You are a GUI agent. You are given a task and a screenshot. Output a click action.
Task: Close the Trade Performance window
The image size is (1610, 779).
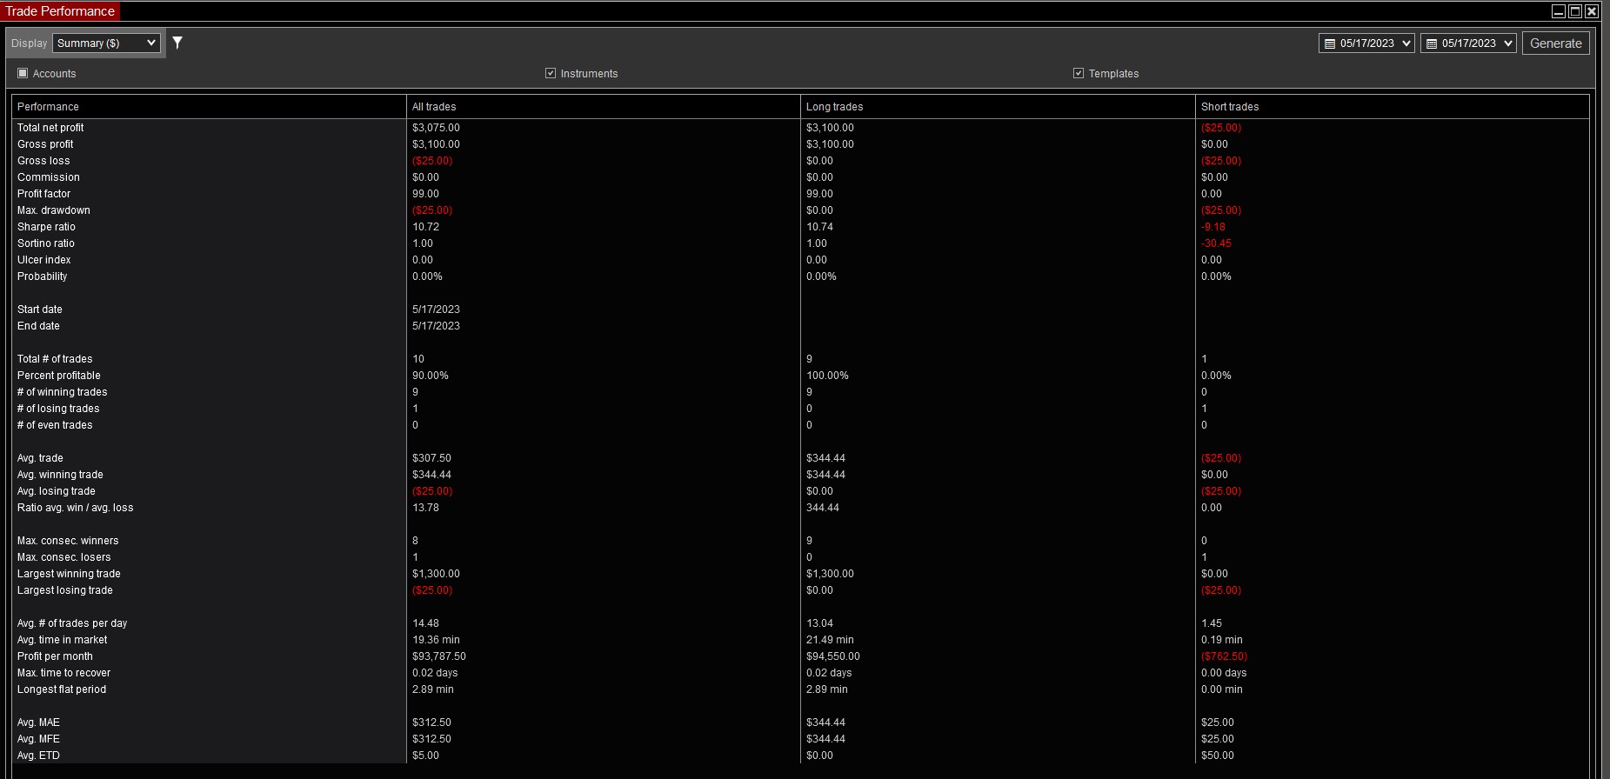[x=1591, y=11]
